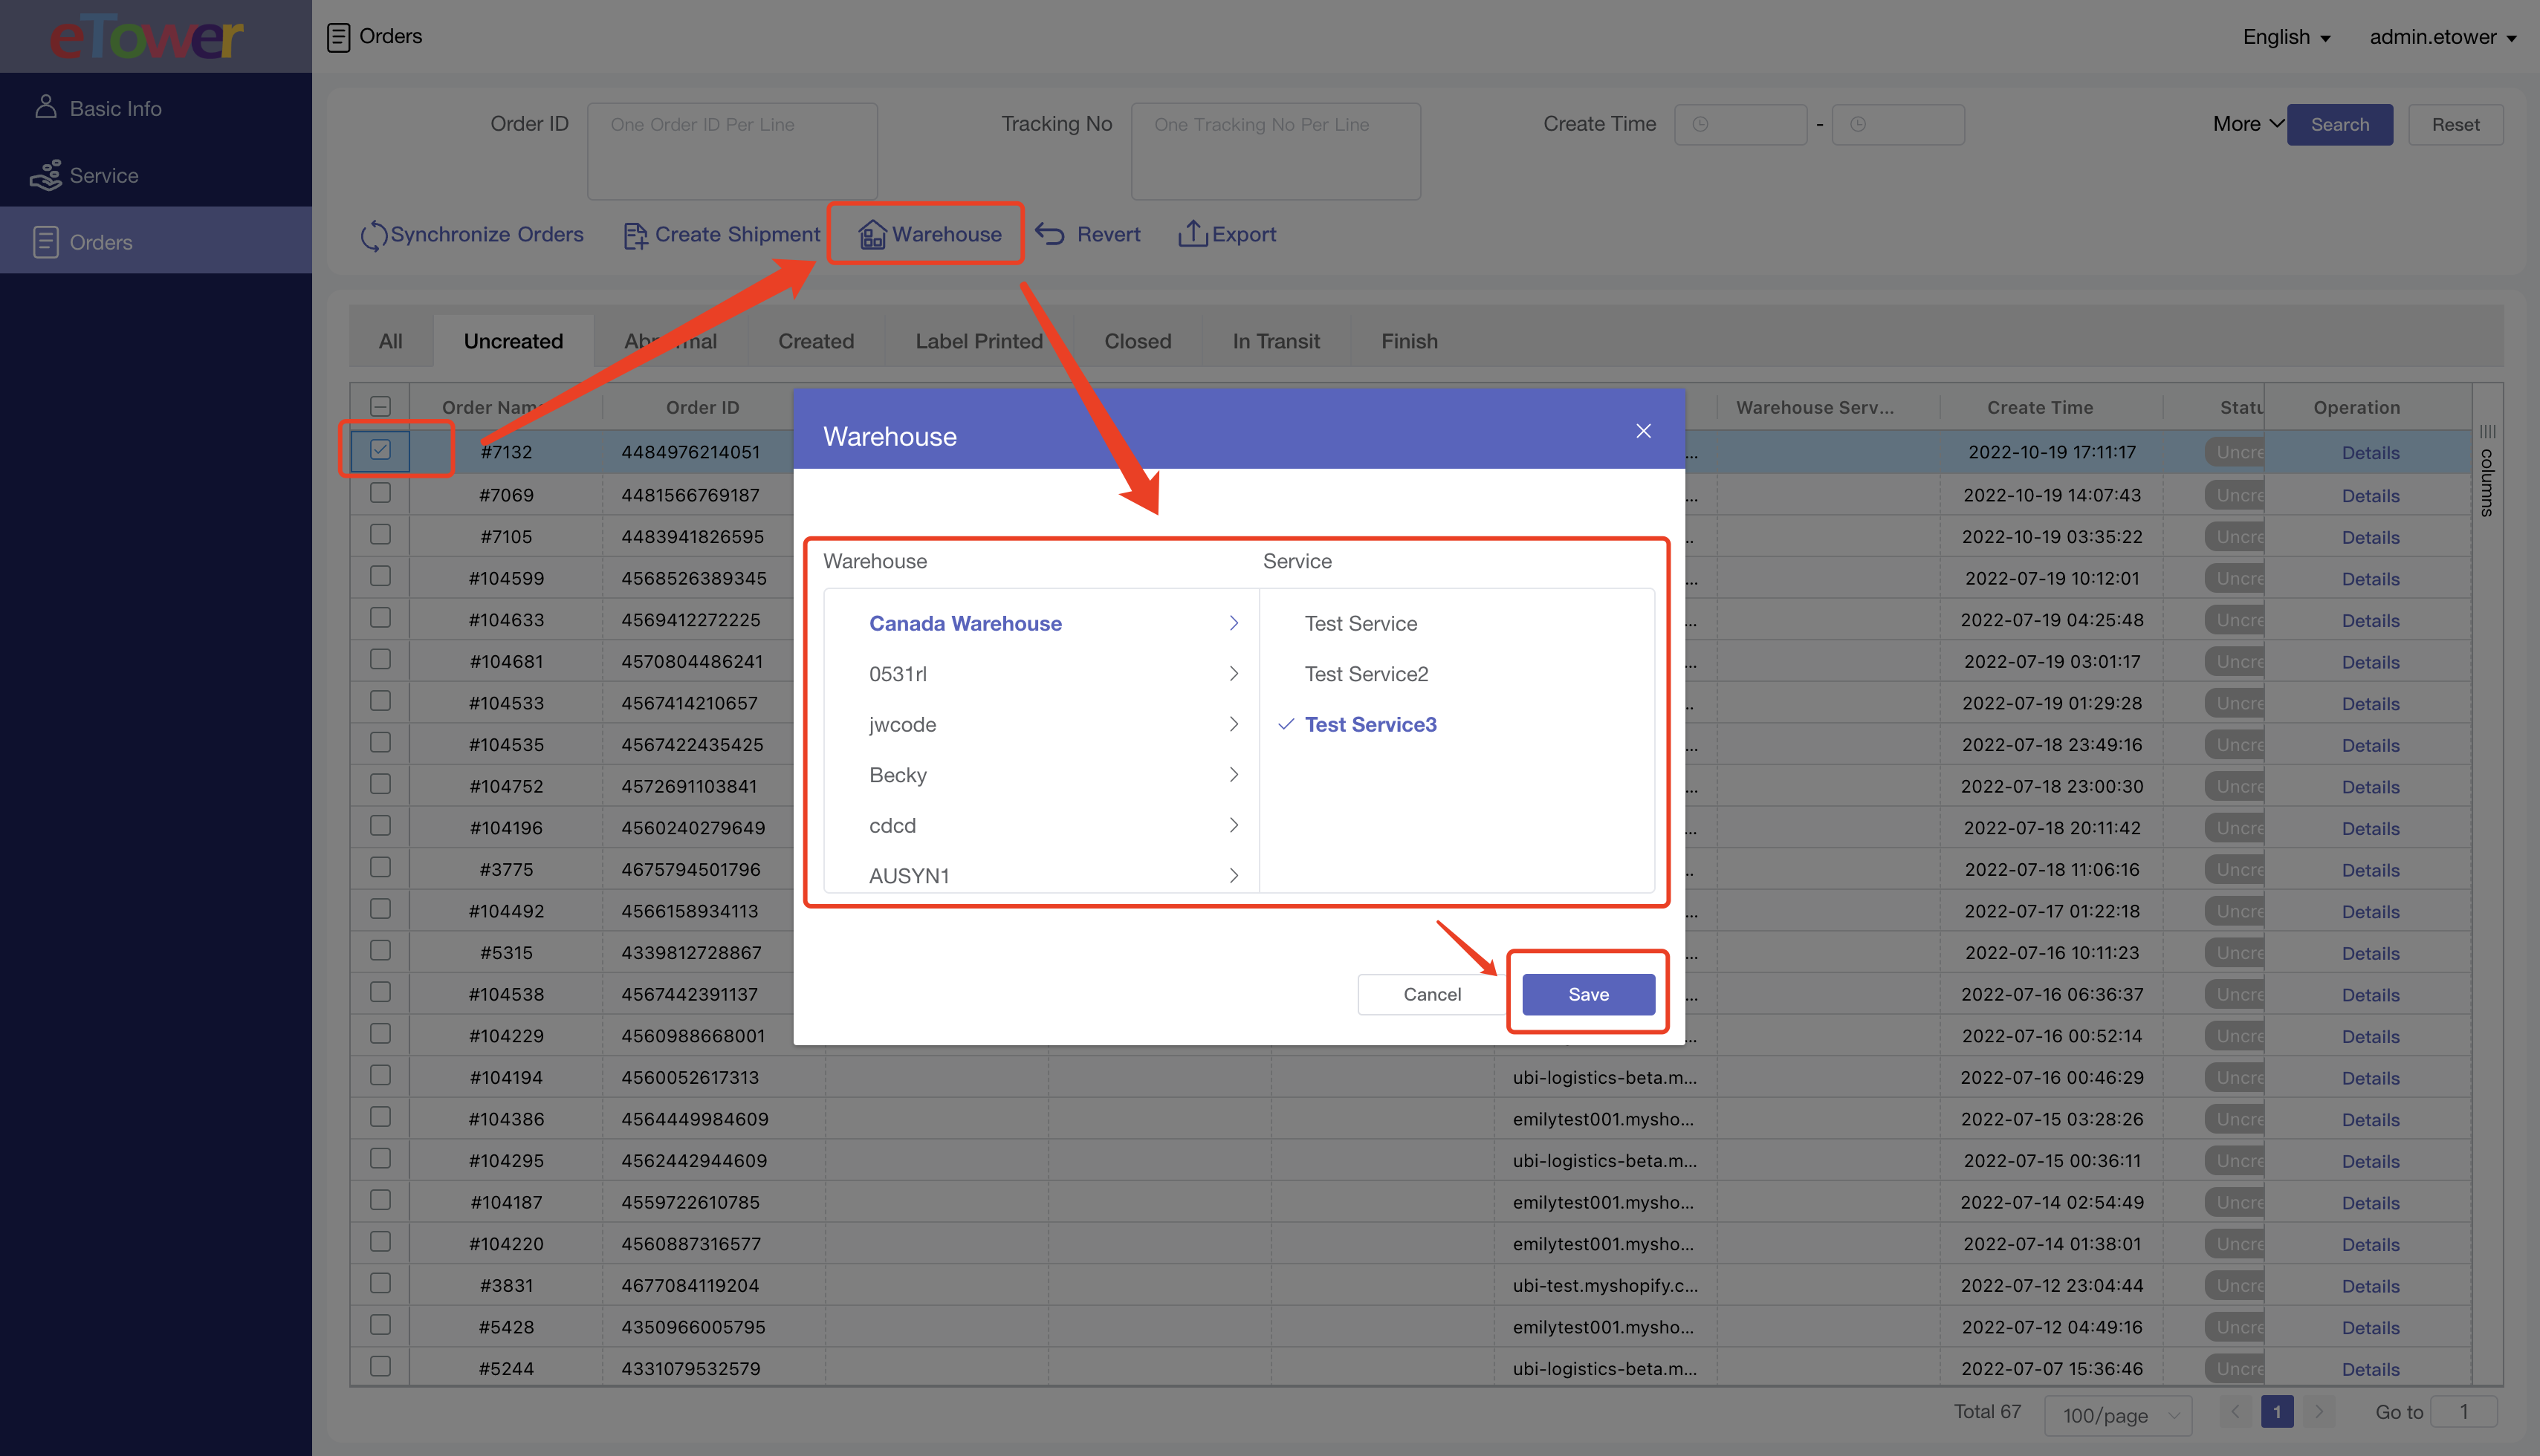2540x1456 pixels.
Task: Open the 100/page pagination dropdown
Action: point(2118,1414)
